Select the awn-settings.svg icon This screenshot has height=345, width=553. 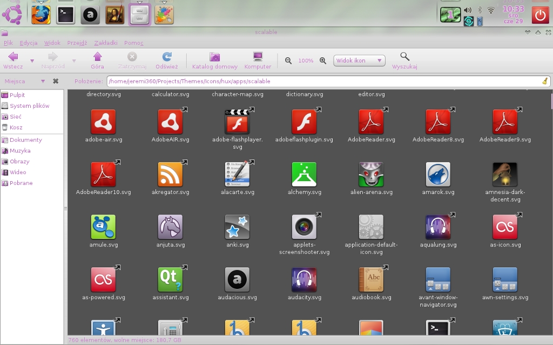(x=505, y=280)
